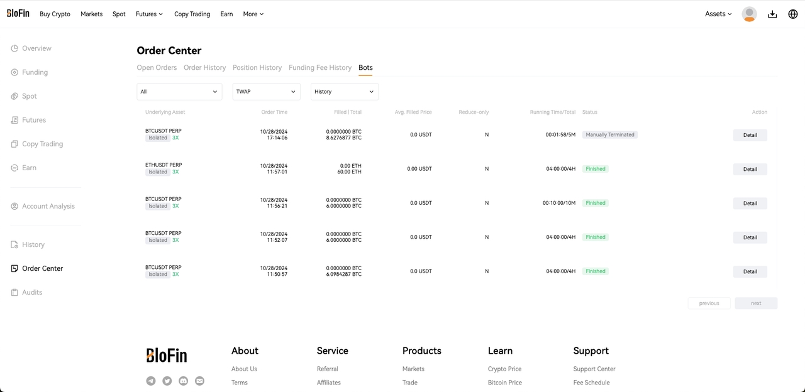Click the Order Center sidebar icon
This screenshot has width=805, height=392.
[x=14, y=268]
